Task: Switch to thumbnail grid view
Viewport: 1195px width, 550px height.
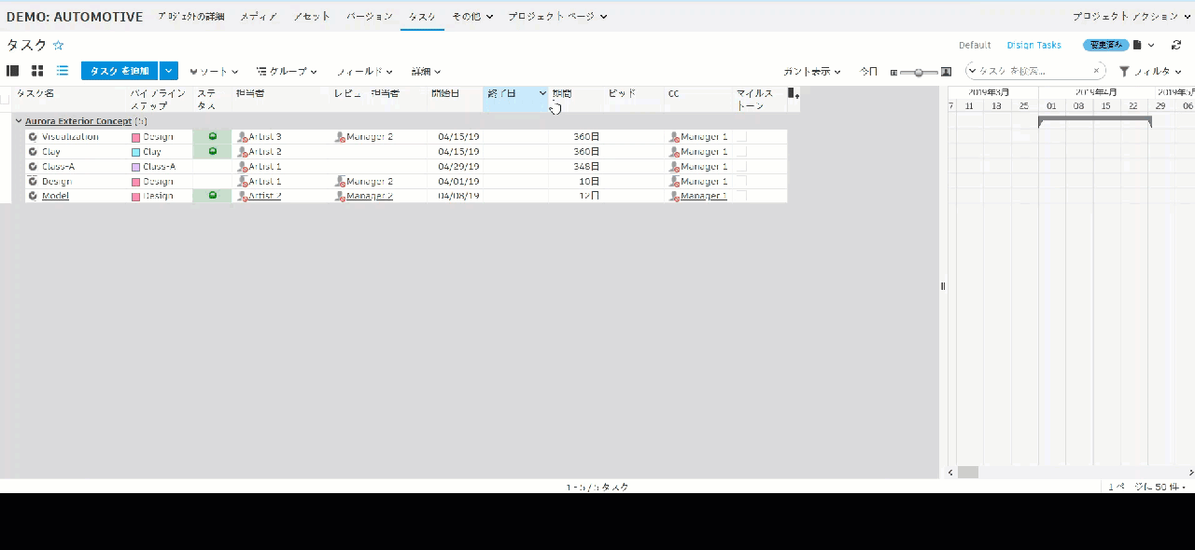Action: pyautogui.click(x=37, y=71)
